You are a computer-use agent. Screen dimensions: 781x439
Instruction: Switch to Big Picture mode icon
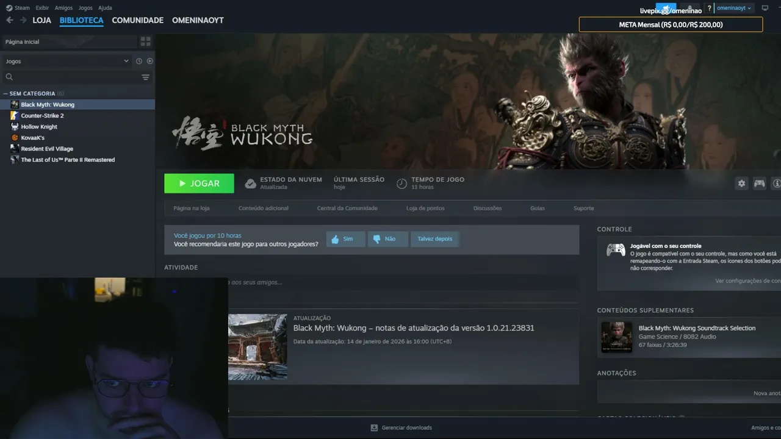point(765,8)
